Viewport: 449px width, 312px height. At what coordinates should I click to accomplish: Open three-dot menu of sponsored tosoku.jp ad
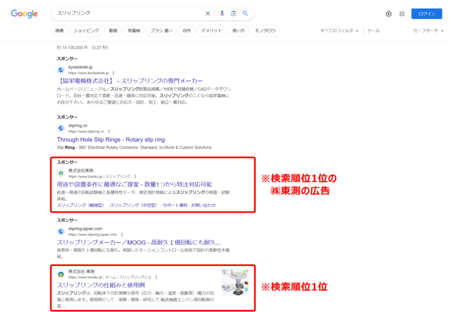(x=135, y=177)
